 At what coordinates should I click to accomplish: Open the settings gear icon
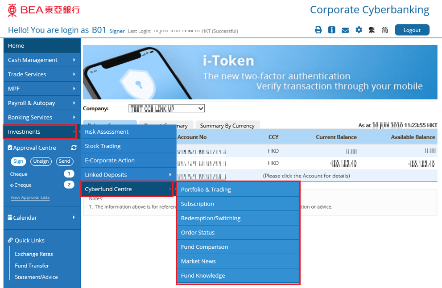359,30
